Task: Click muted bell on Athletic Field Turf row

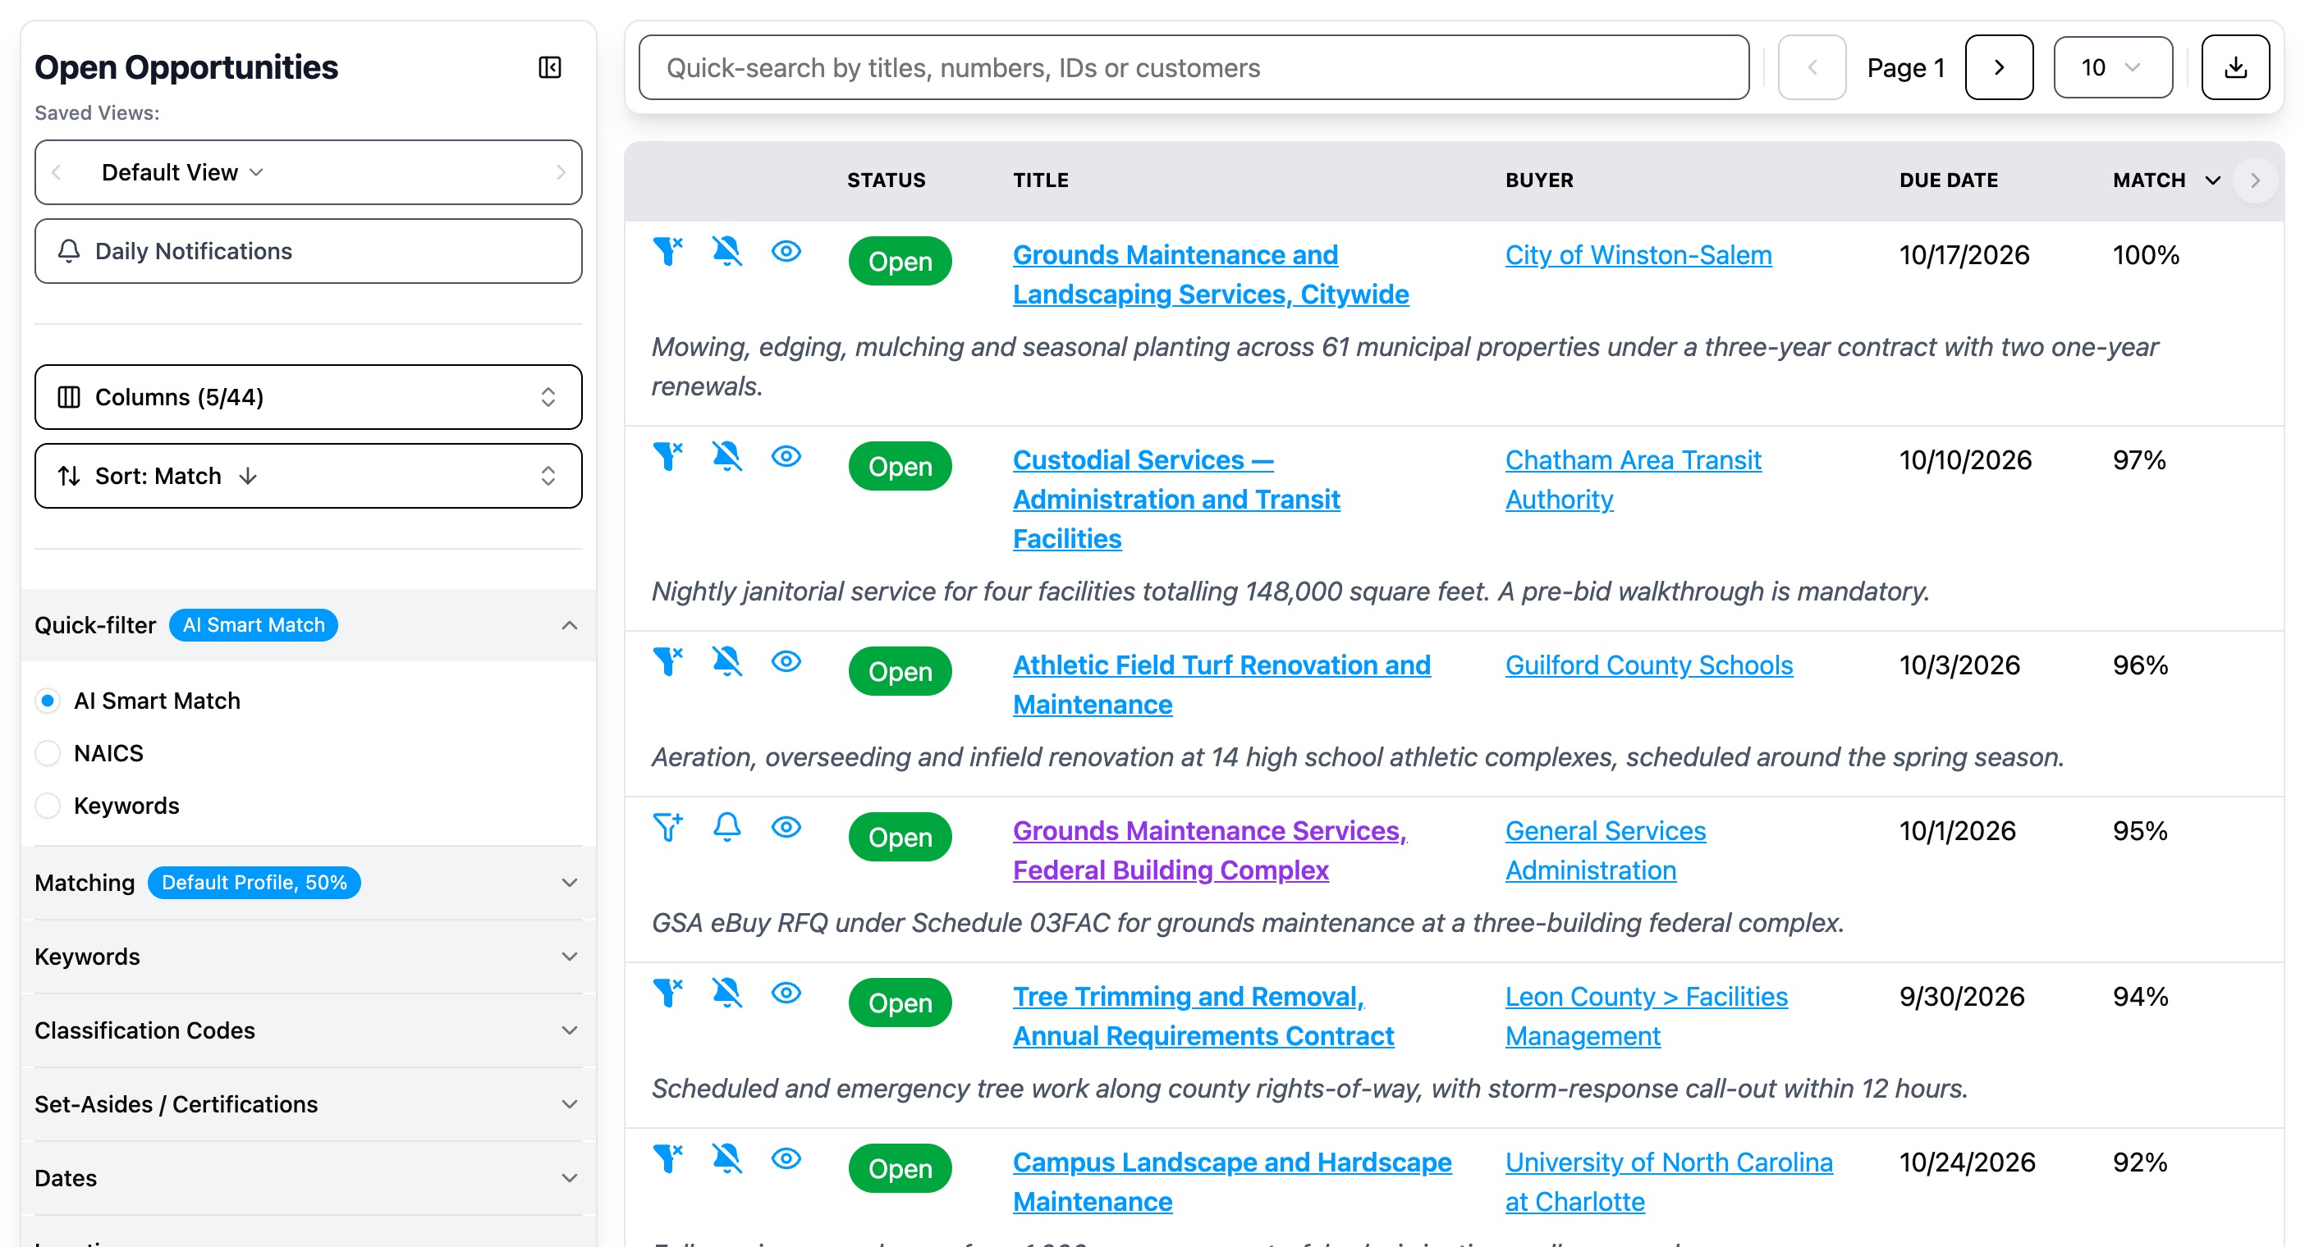Action: click(x=726, y=661)
